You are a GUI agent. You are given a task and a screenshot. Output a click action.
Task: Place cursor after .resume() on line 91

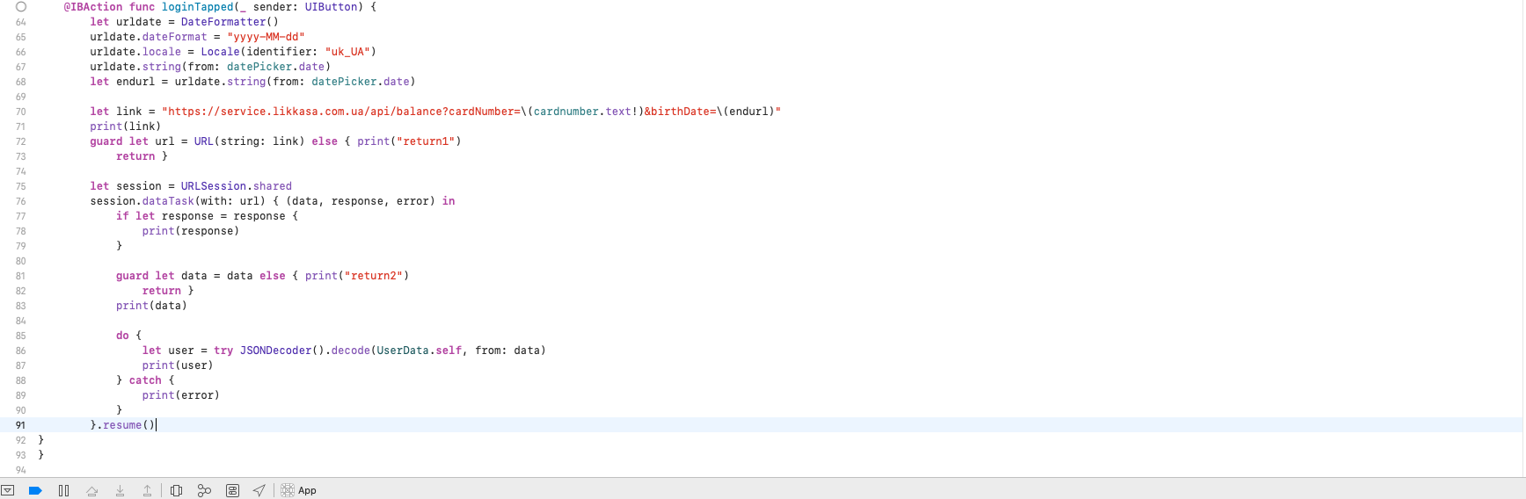tap(156, 425)
